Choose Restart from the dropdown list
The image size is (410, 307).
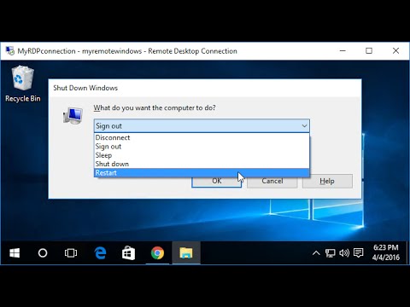(202, 173)
